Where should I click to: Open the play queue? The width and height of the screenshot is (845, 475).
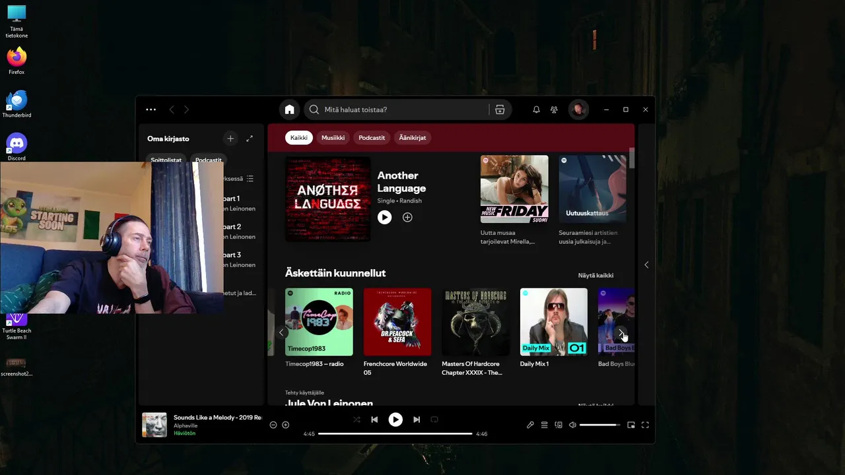[x=545, y=425]
